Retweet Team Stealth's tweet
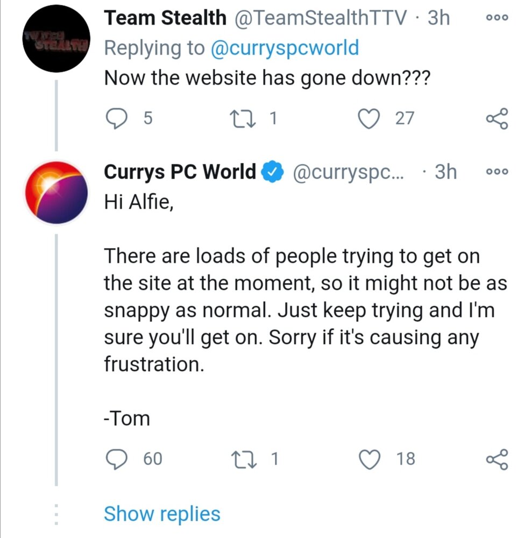 point(243,118)
